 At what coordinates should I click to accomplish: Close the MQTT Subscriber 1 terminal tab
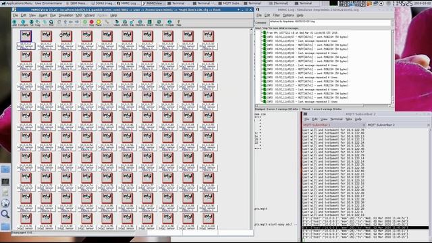(x=364, y=125)
